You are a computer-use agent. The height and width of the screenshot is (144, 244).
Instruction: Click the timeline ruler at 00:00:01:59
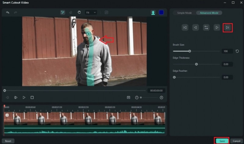pos(57,107)
